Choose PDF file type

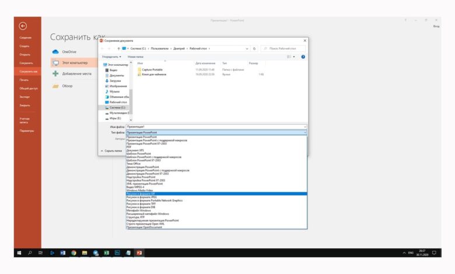(216, 147)
